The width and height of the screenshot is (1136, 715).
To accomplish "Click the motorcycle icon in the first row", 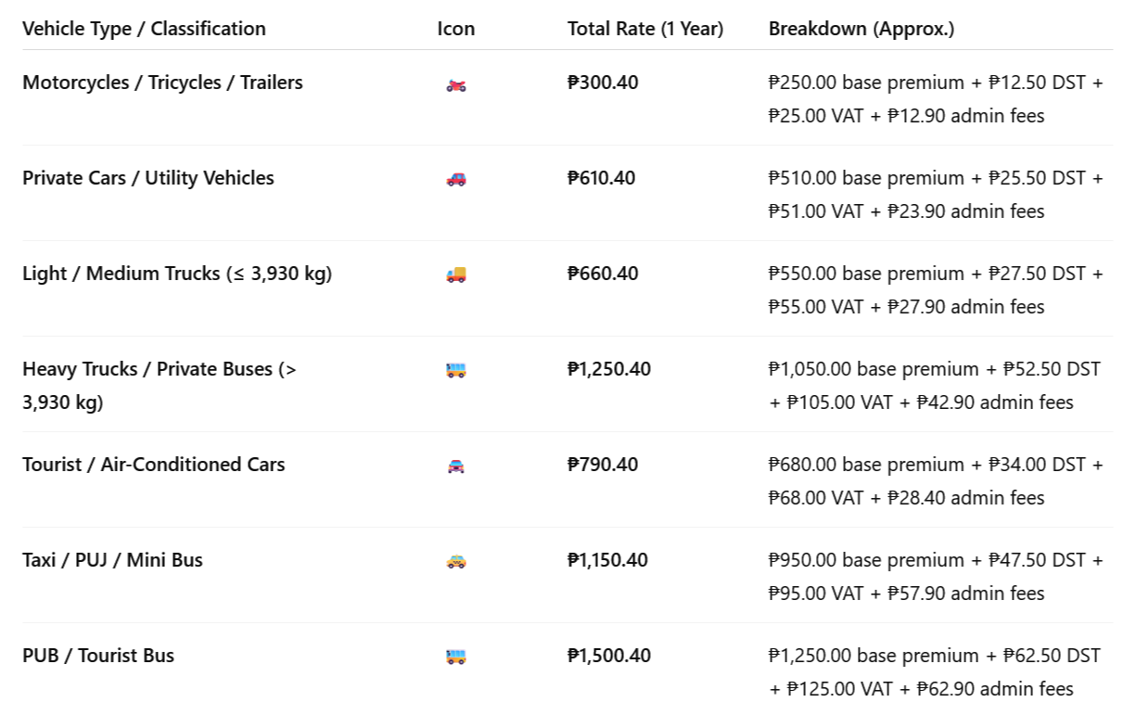I will pyautogui.click(x=455, y=85).
